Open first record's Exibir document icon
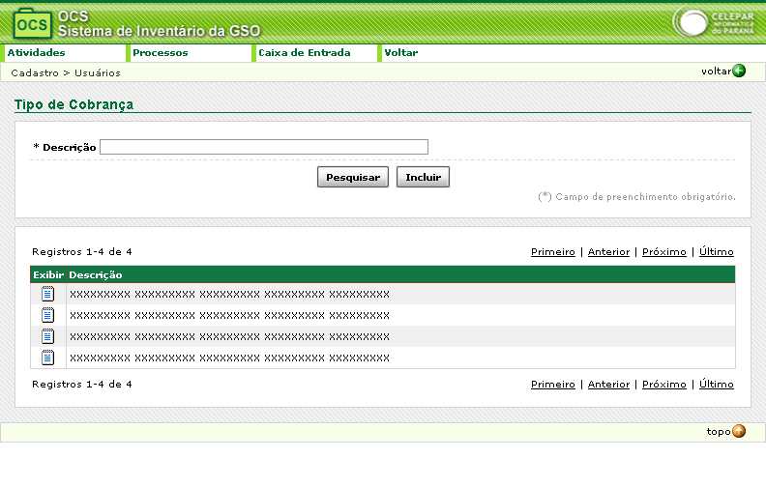 (47, 294)
